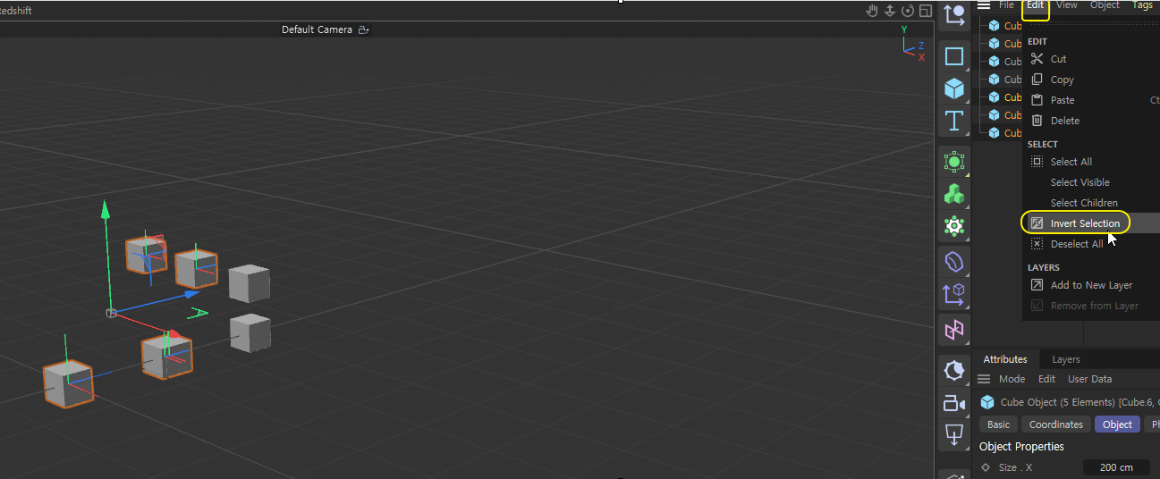This screenshot has height=479, width=1160.
Task: Select the axis-with-cube field icon
Action: click(x=954, y=294)
